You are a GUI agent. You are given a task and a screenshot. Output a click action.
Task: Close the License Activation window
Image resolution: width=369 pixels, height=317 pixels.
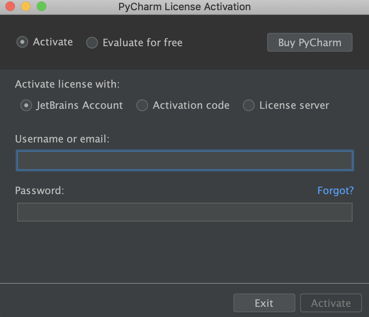tap(10, 6)
